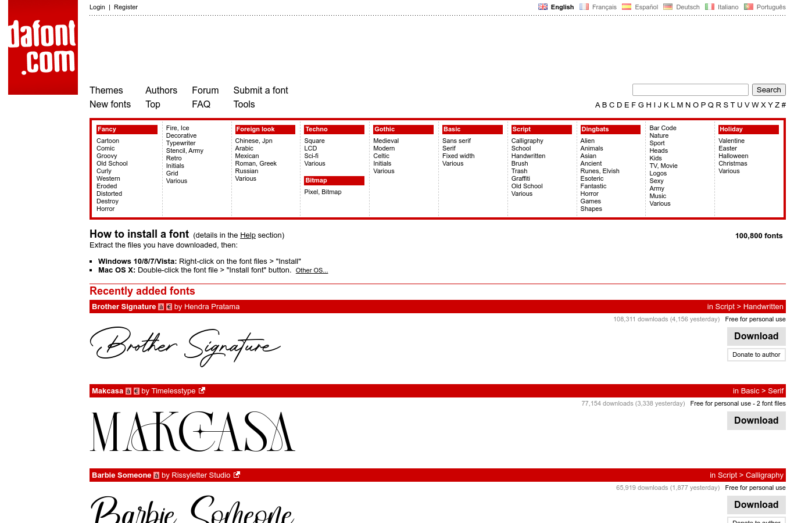The image size is (794, 523).
Task: Select the German flag icon
Action: [668, 7]
